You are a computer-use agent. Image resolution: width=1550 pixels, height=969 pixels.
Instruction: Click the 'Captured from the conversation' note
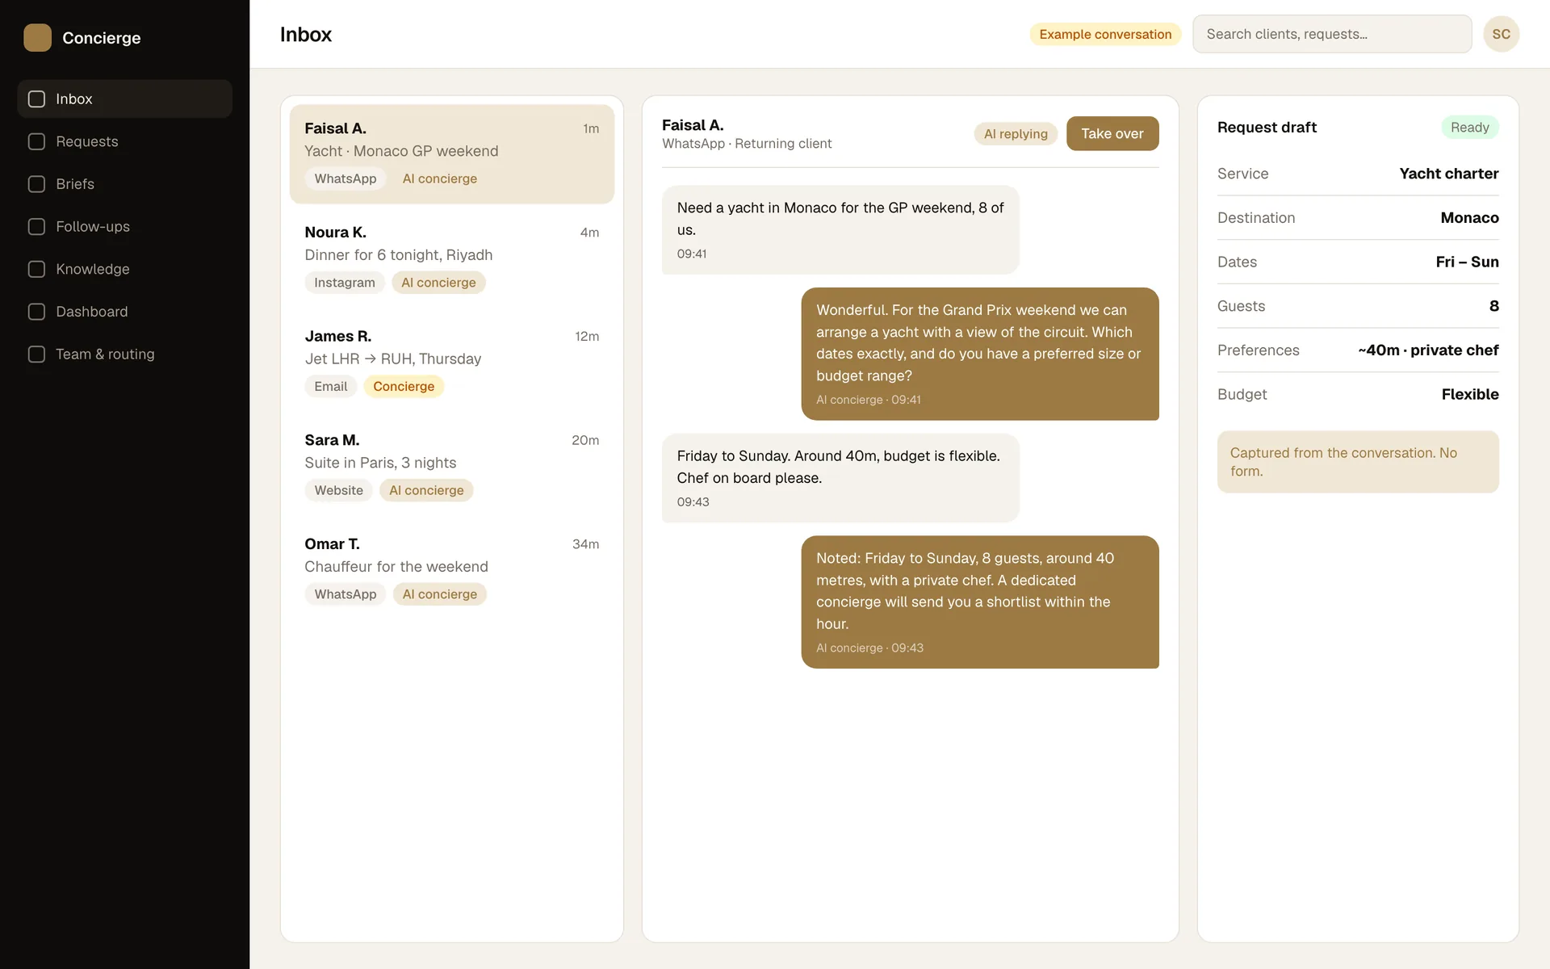coord(1358,462)
